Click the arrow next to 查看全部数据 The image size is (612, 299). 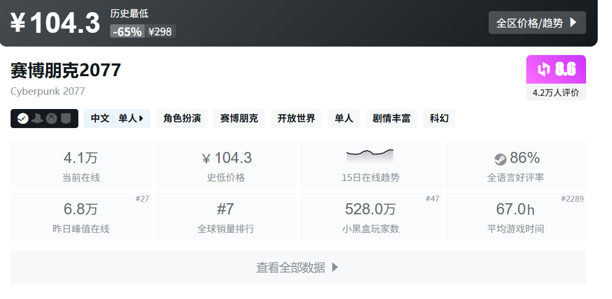pos(335,267)
